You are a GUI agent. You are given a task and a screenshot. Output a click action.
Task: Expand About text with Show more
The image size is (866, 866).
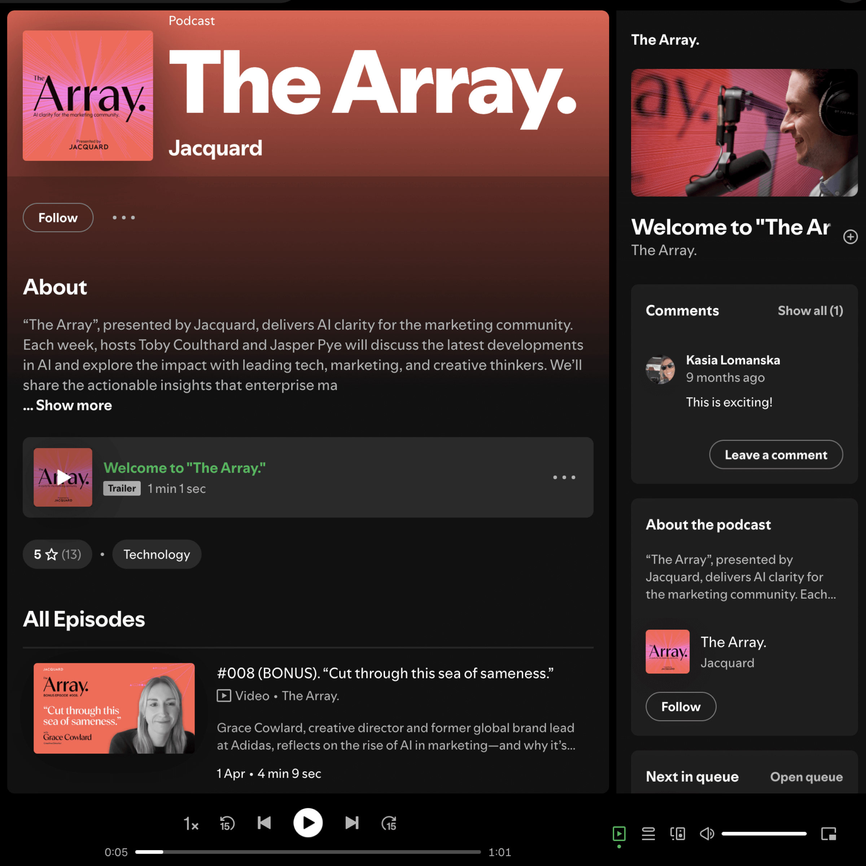pos(74,405)
